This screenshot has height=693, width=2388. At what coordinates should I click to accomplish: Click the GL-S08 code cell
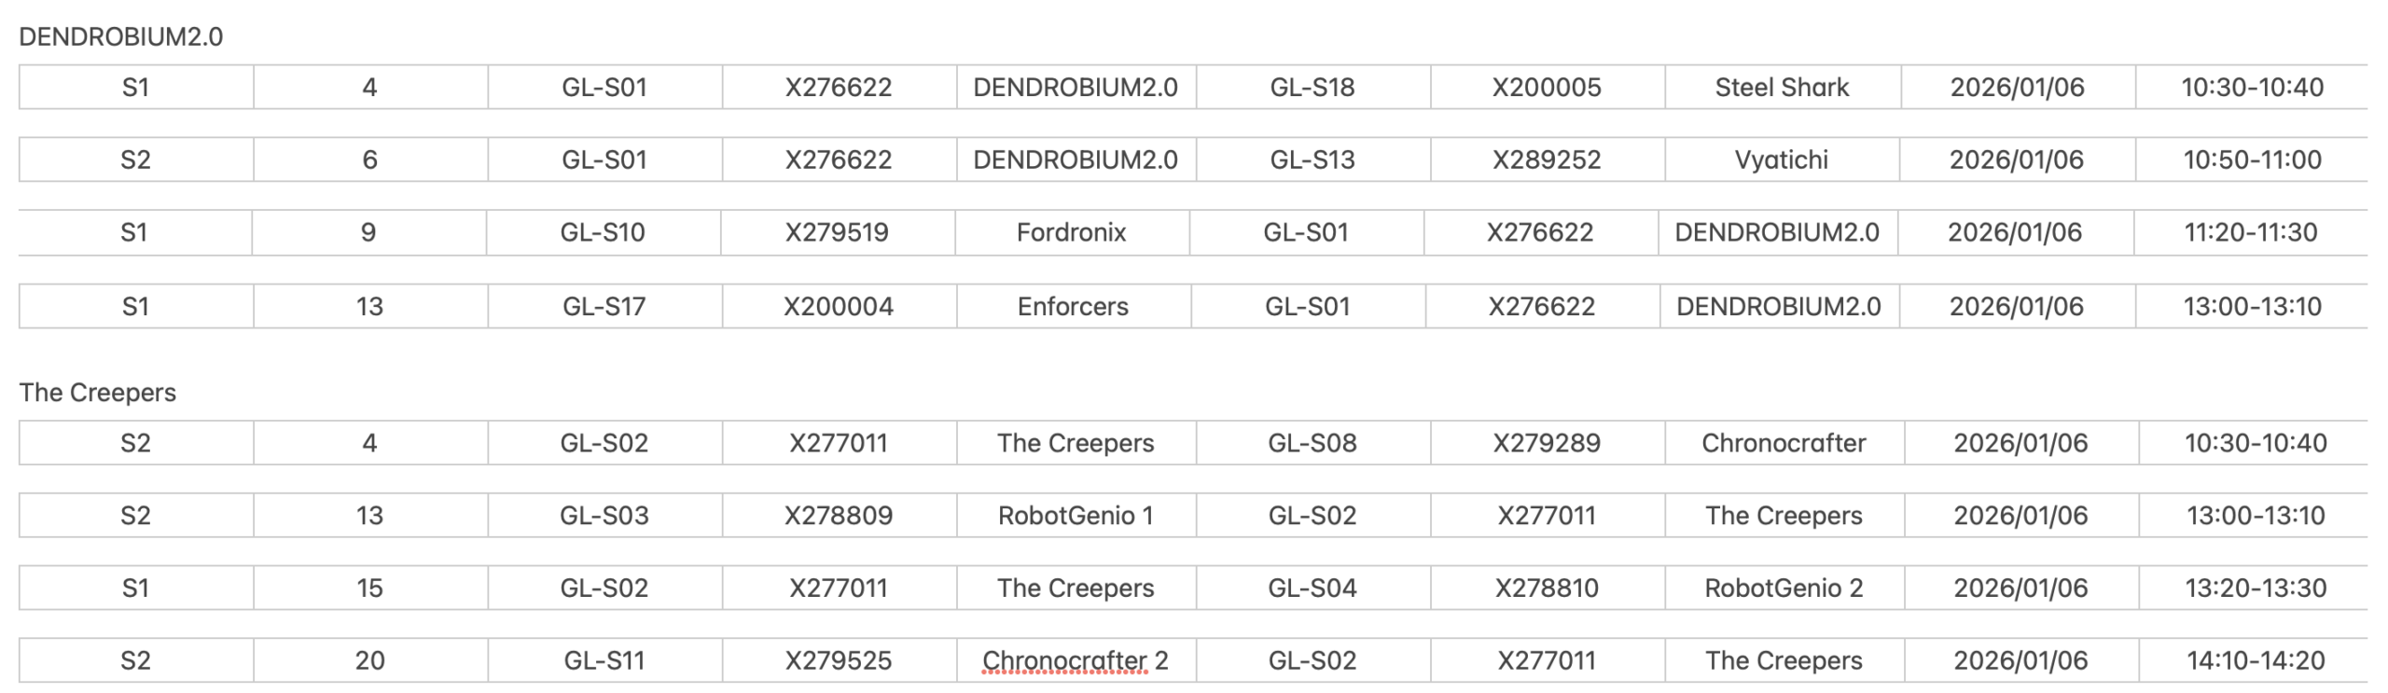coord(1312,442)
